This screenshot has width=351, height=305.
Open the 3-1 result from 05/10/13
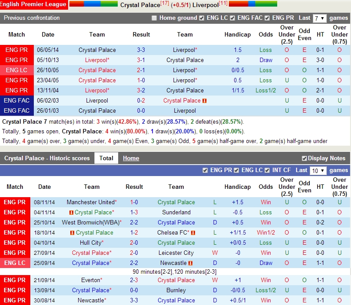[141, 60]
